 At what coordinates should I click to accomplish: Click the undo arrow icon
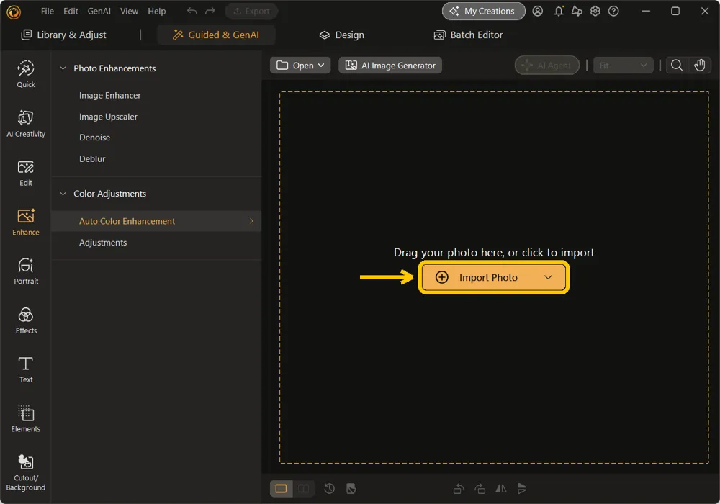192,11
